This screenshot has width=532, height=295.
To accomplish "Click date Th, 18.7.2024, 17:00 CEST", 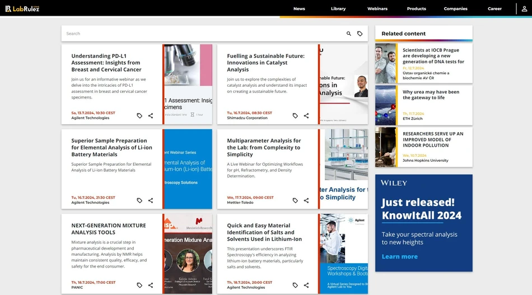I will 94,282.
